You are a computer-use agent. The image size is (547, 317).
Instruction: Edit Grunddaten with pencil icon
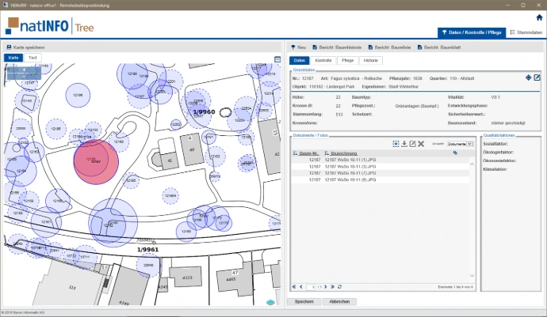click(x=537, y=77)
